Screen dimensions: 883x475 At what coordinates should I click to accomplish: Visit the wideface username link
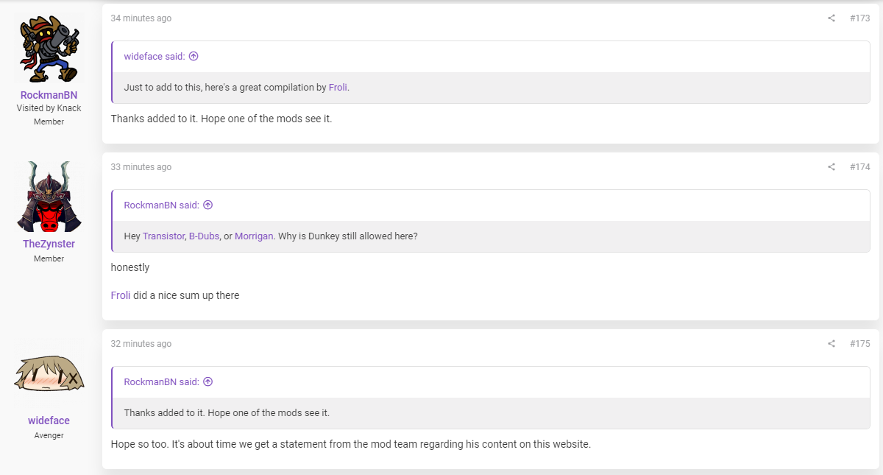(49, 421)
